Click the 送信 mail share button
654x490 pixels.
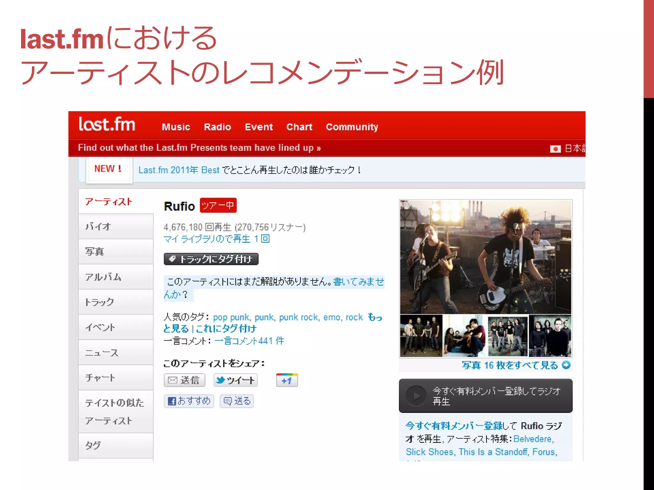point(185,380)
